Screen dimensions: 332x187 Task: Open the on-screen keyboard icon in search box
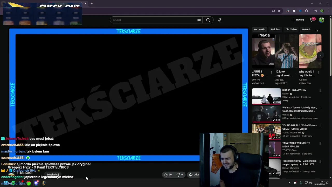199,20
